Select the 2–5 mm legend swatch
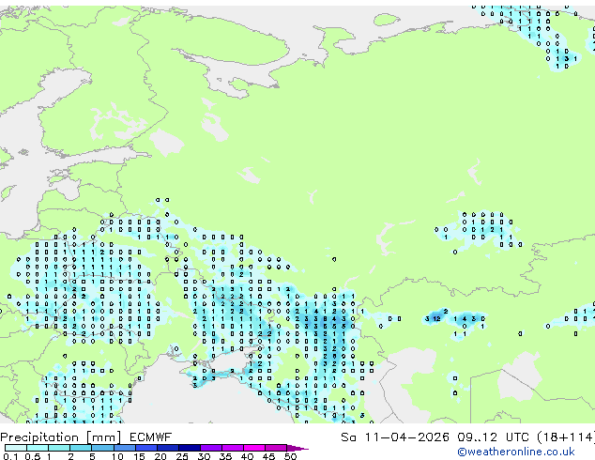The height and width of the screenshot is (460, 595). pos(81,448)
